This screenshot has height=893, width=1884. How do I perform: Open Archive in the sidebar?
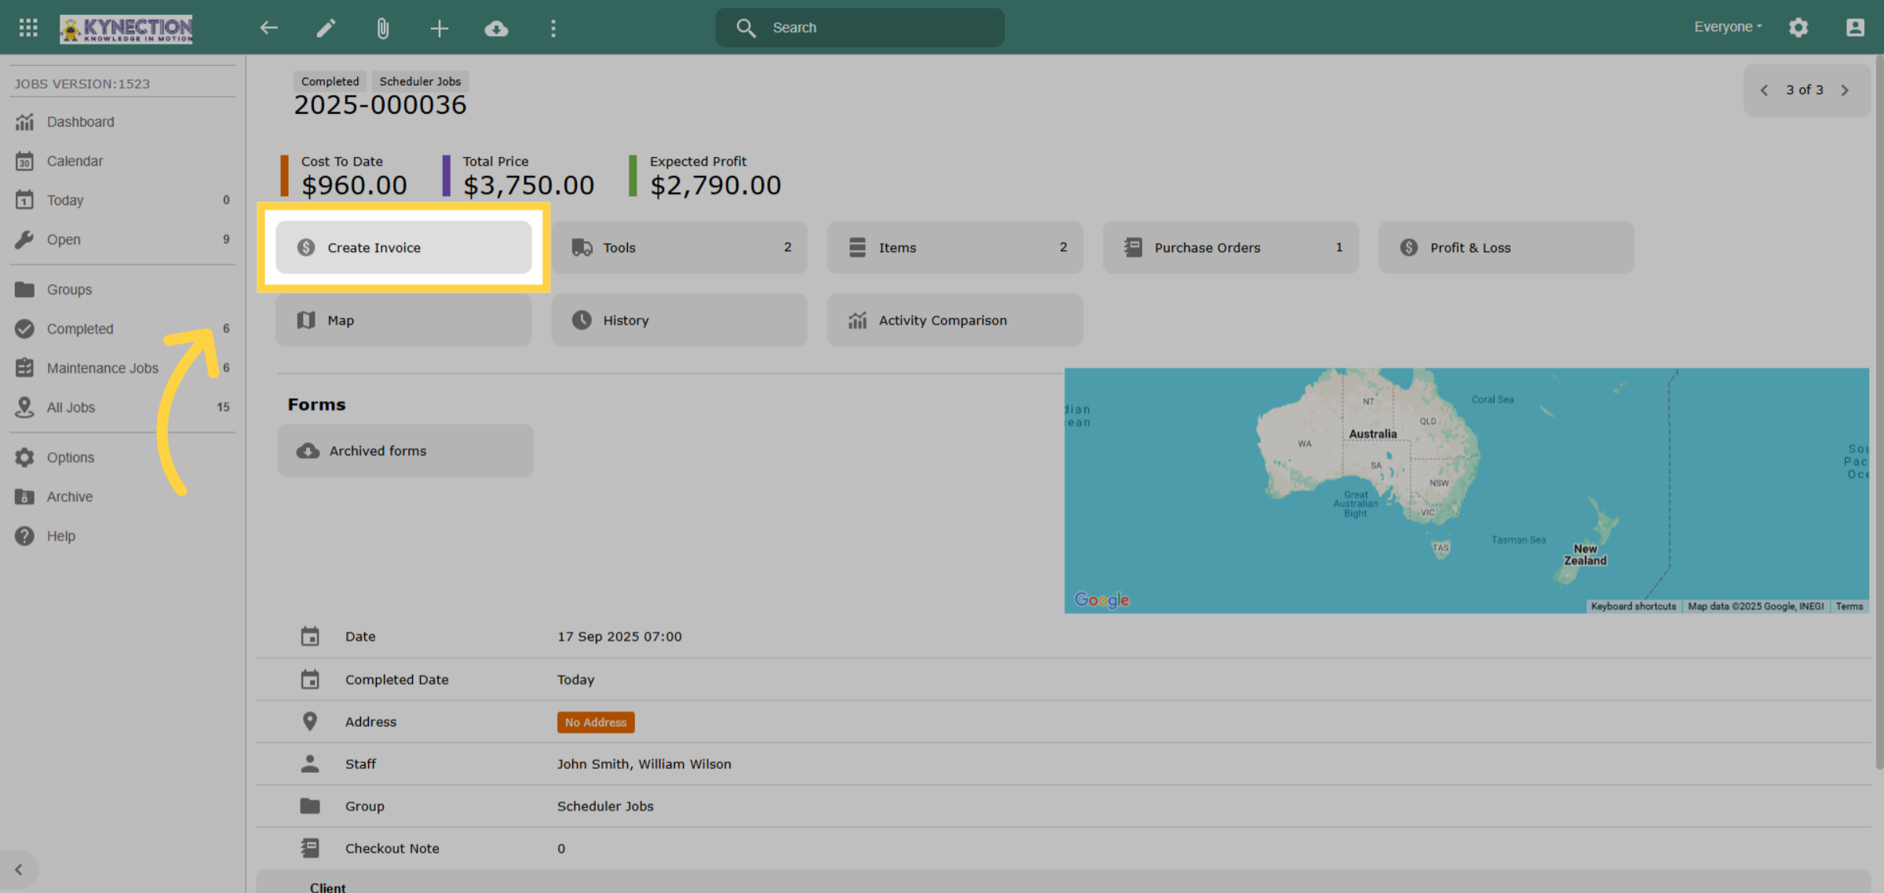pos(122,497)
